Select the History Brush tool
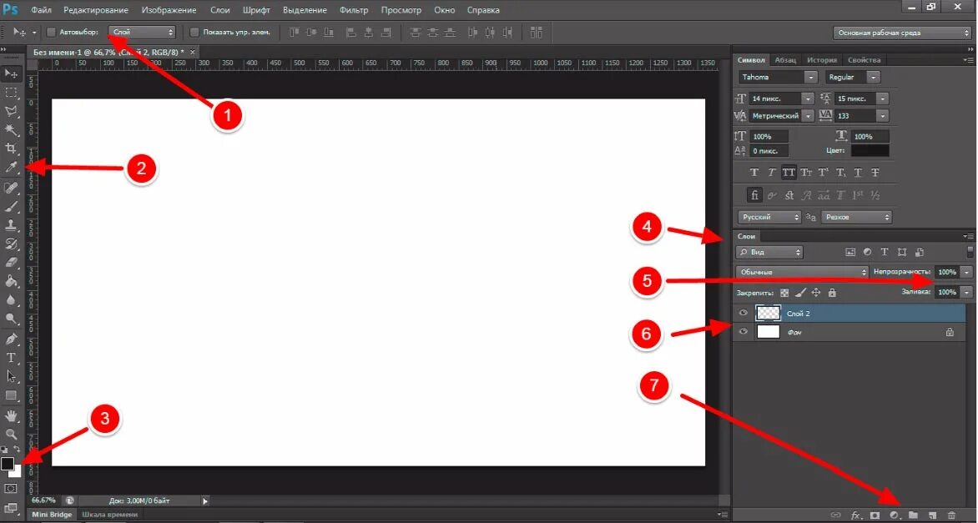 pyautogui.click(x=11, y=244)
